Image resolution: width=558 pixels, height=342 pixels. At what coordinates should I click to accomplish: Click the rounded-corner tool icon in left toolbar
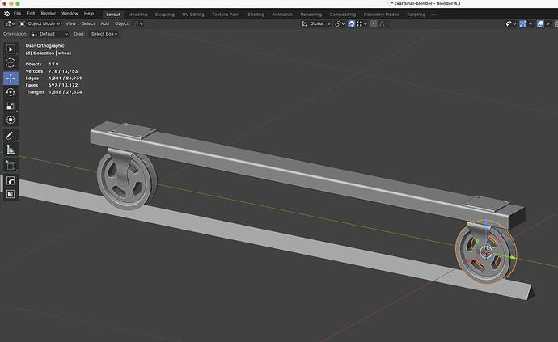tap(11, 181)
